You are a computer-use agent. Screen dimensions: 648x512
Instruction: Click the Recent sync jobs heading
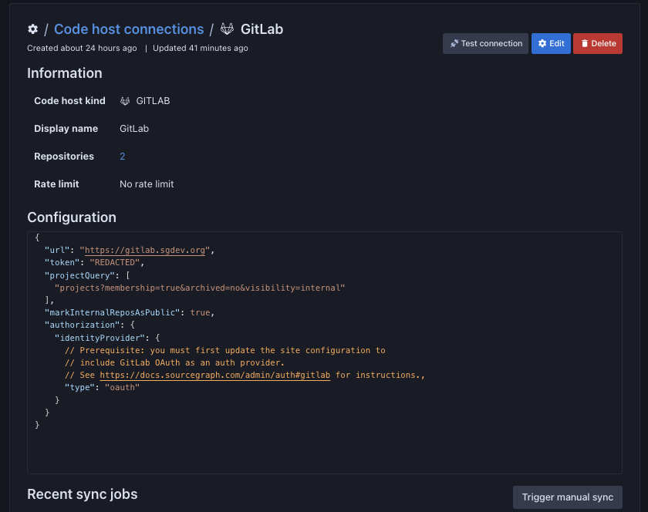point(83,494)
